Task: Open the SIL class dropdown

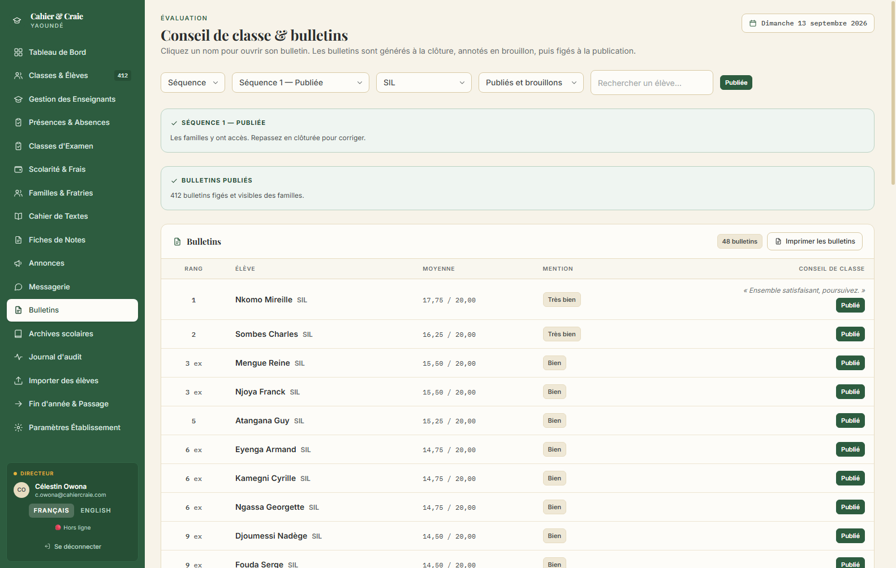Action: (x=424, y=83)
